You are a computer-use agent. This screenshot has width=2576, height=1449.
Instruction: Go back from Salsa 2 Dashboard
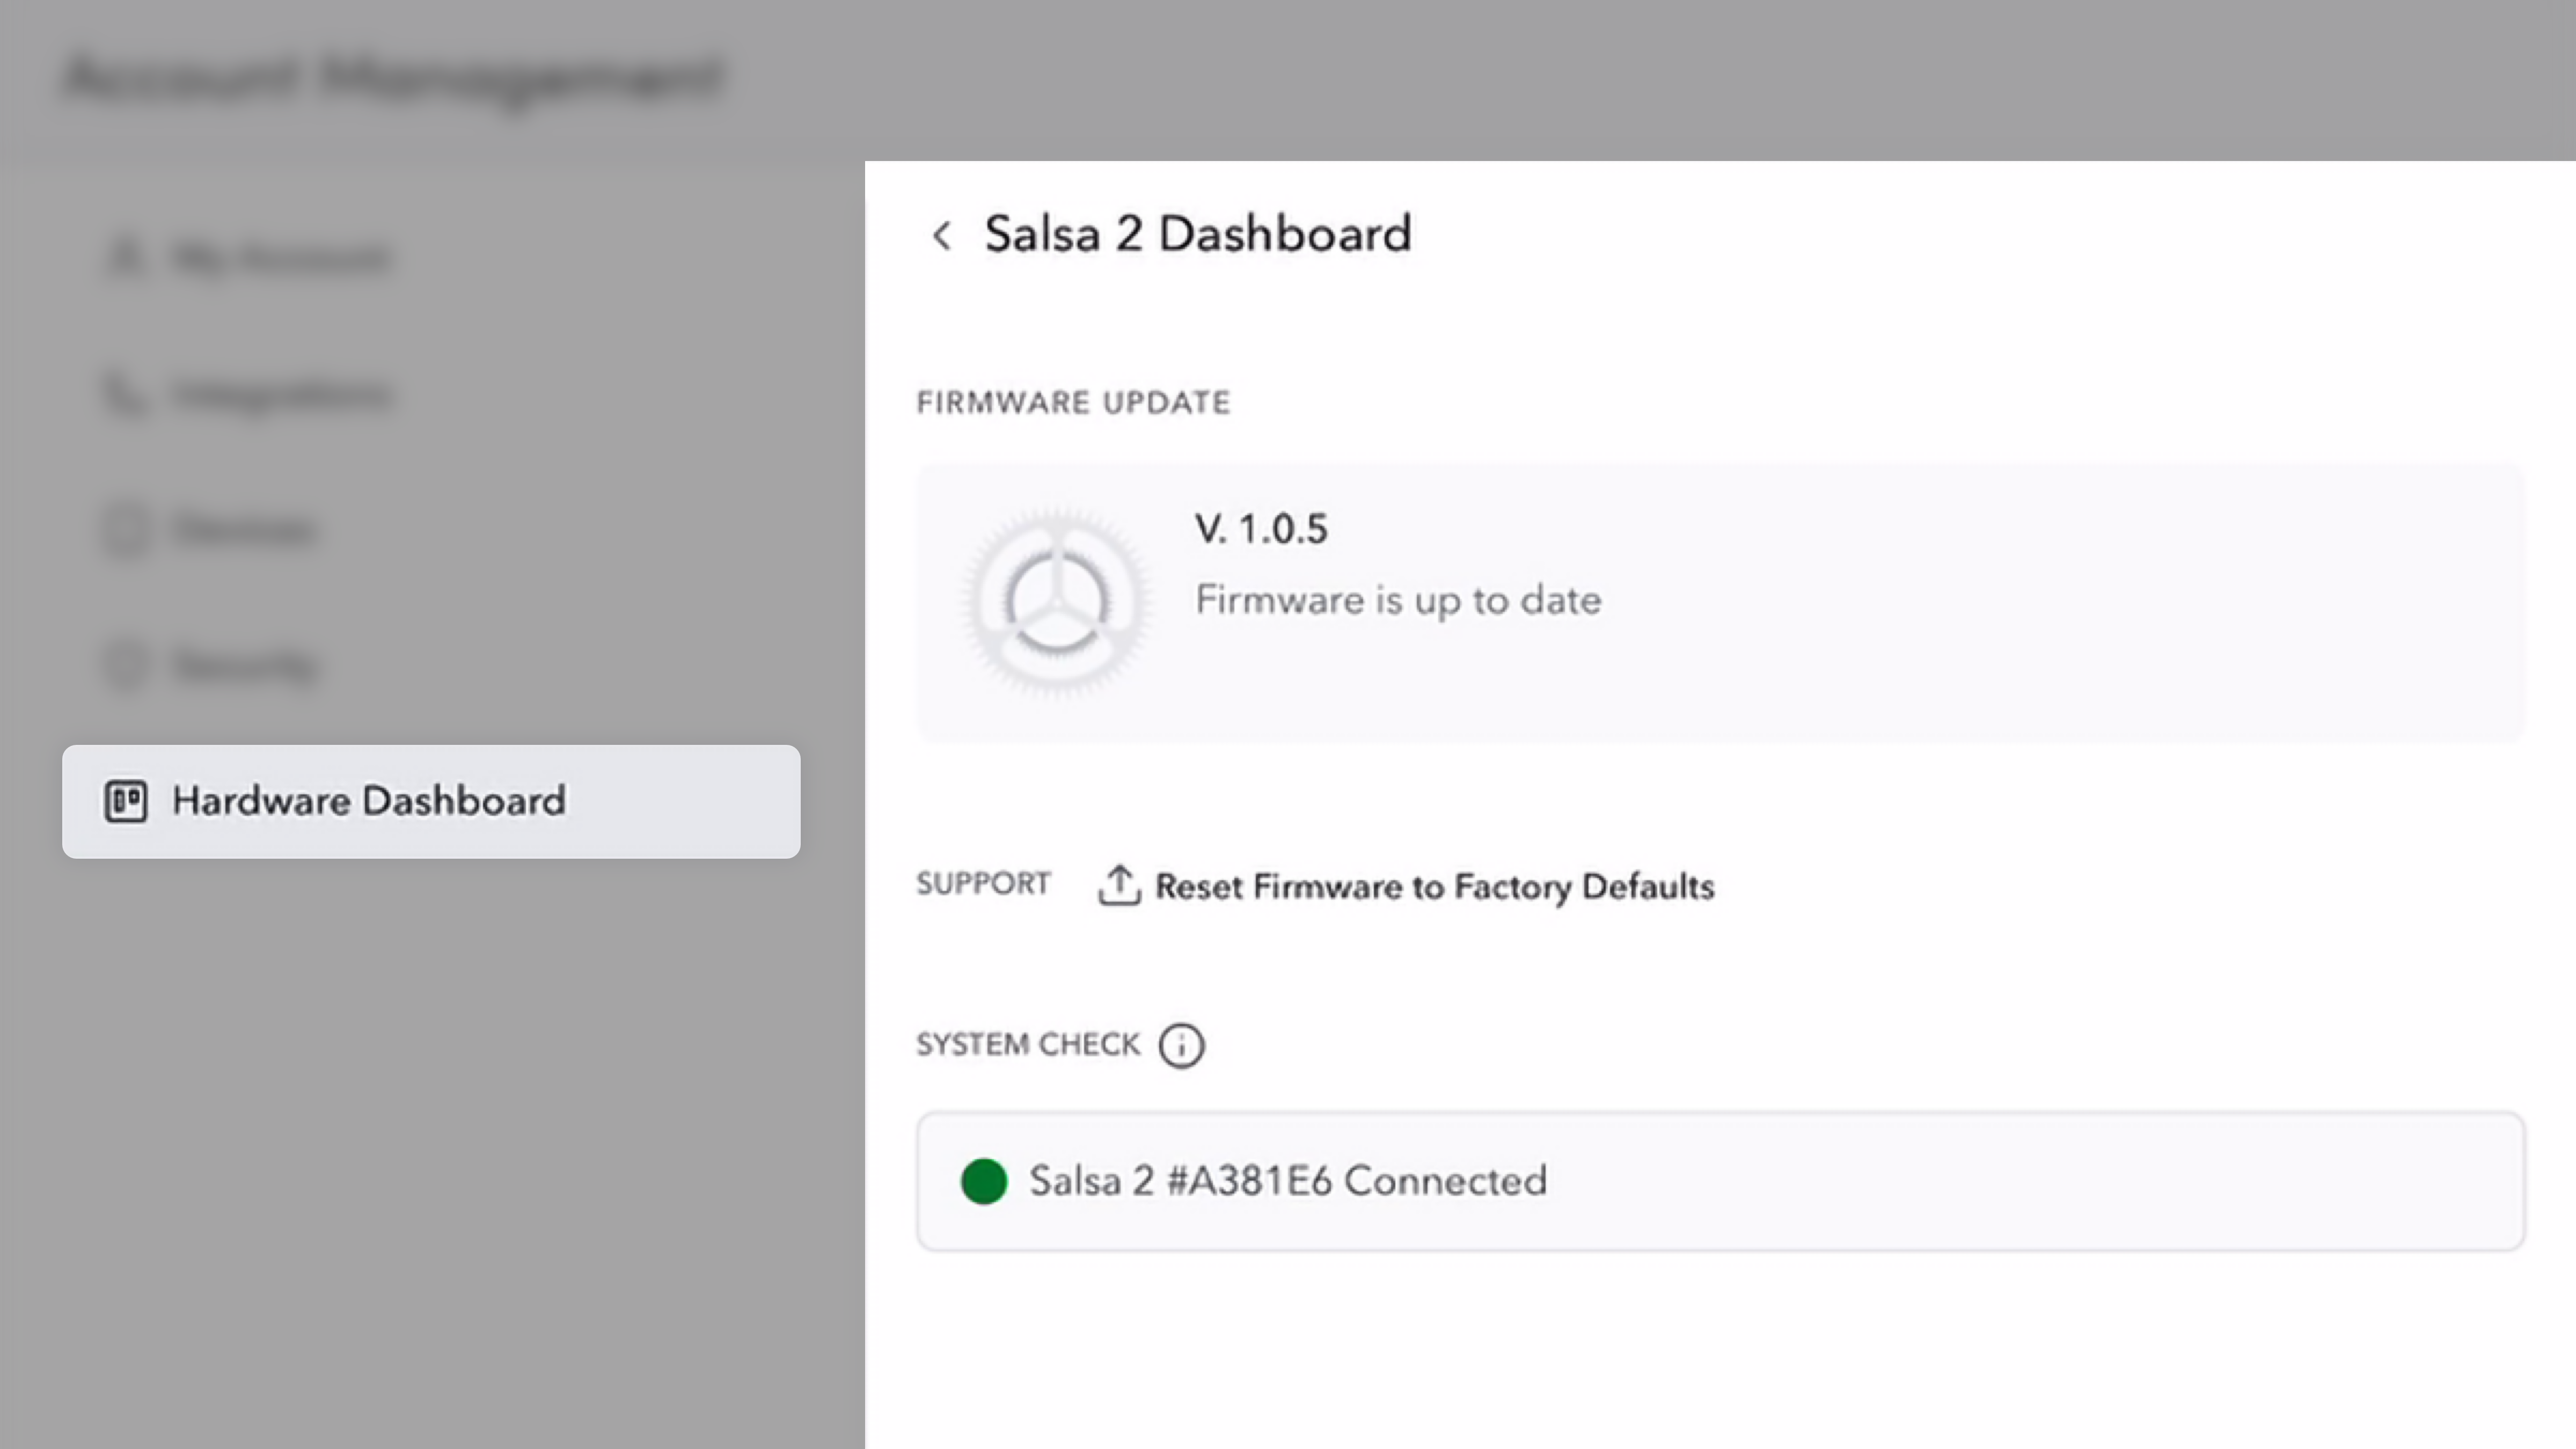941,236
